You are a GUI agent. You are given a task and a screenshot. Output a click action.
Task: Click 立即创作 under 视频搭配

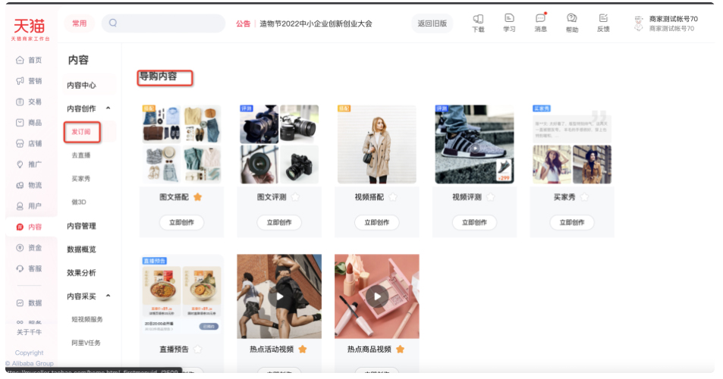tap(377, 222)
